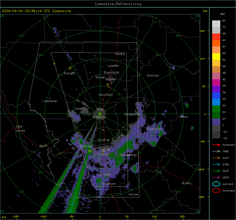
Task: Click the 31JP legend text
Action: [x=226, y=171]
